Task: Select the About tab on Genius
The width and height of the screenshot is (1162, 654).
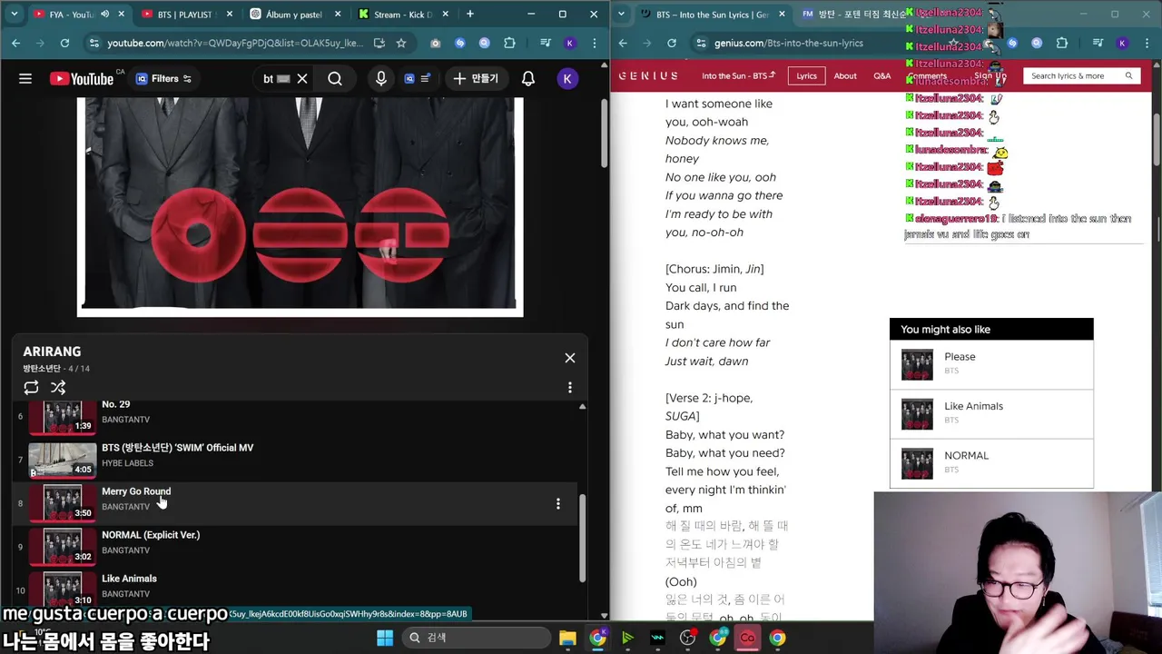Action: [845, 75]
